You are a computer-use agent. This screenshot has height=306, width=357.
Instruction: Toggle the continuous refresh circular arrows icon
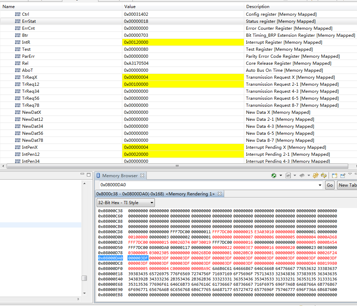point(323,175)
